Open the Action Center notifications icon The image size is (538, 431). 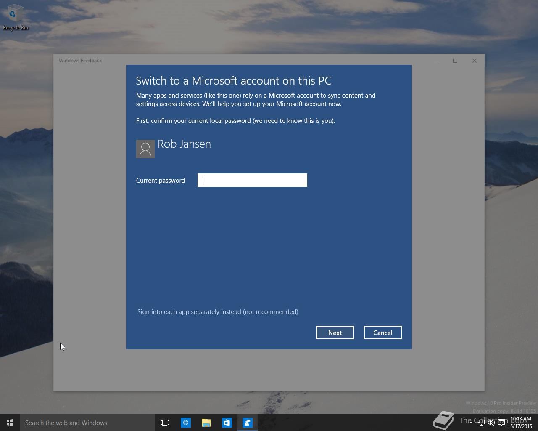pyautogui.click(x=501, y=423)
